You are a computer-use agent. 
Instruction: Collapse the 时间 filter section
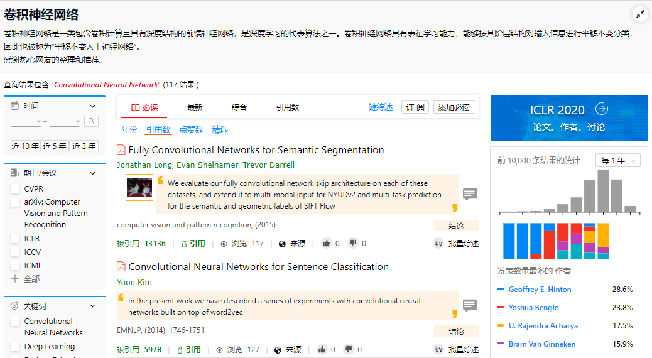pyautogui.click(x=93, y=106)
